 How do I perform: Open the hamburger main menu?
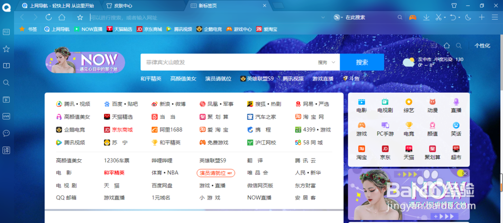495,17
